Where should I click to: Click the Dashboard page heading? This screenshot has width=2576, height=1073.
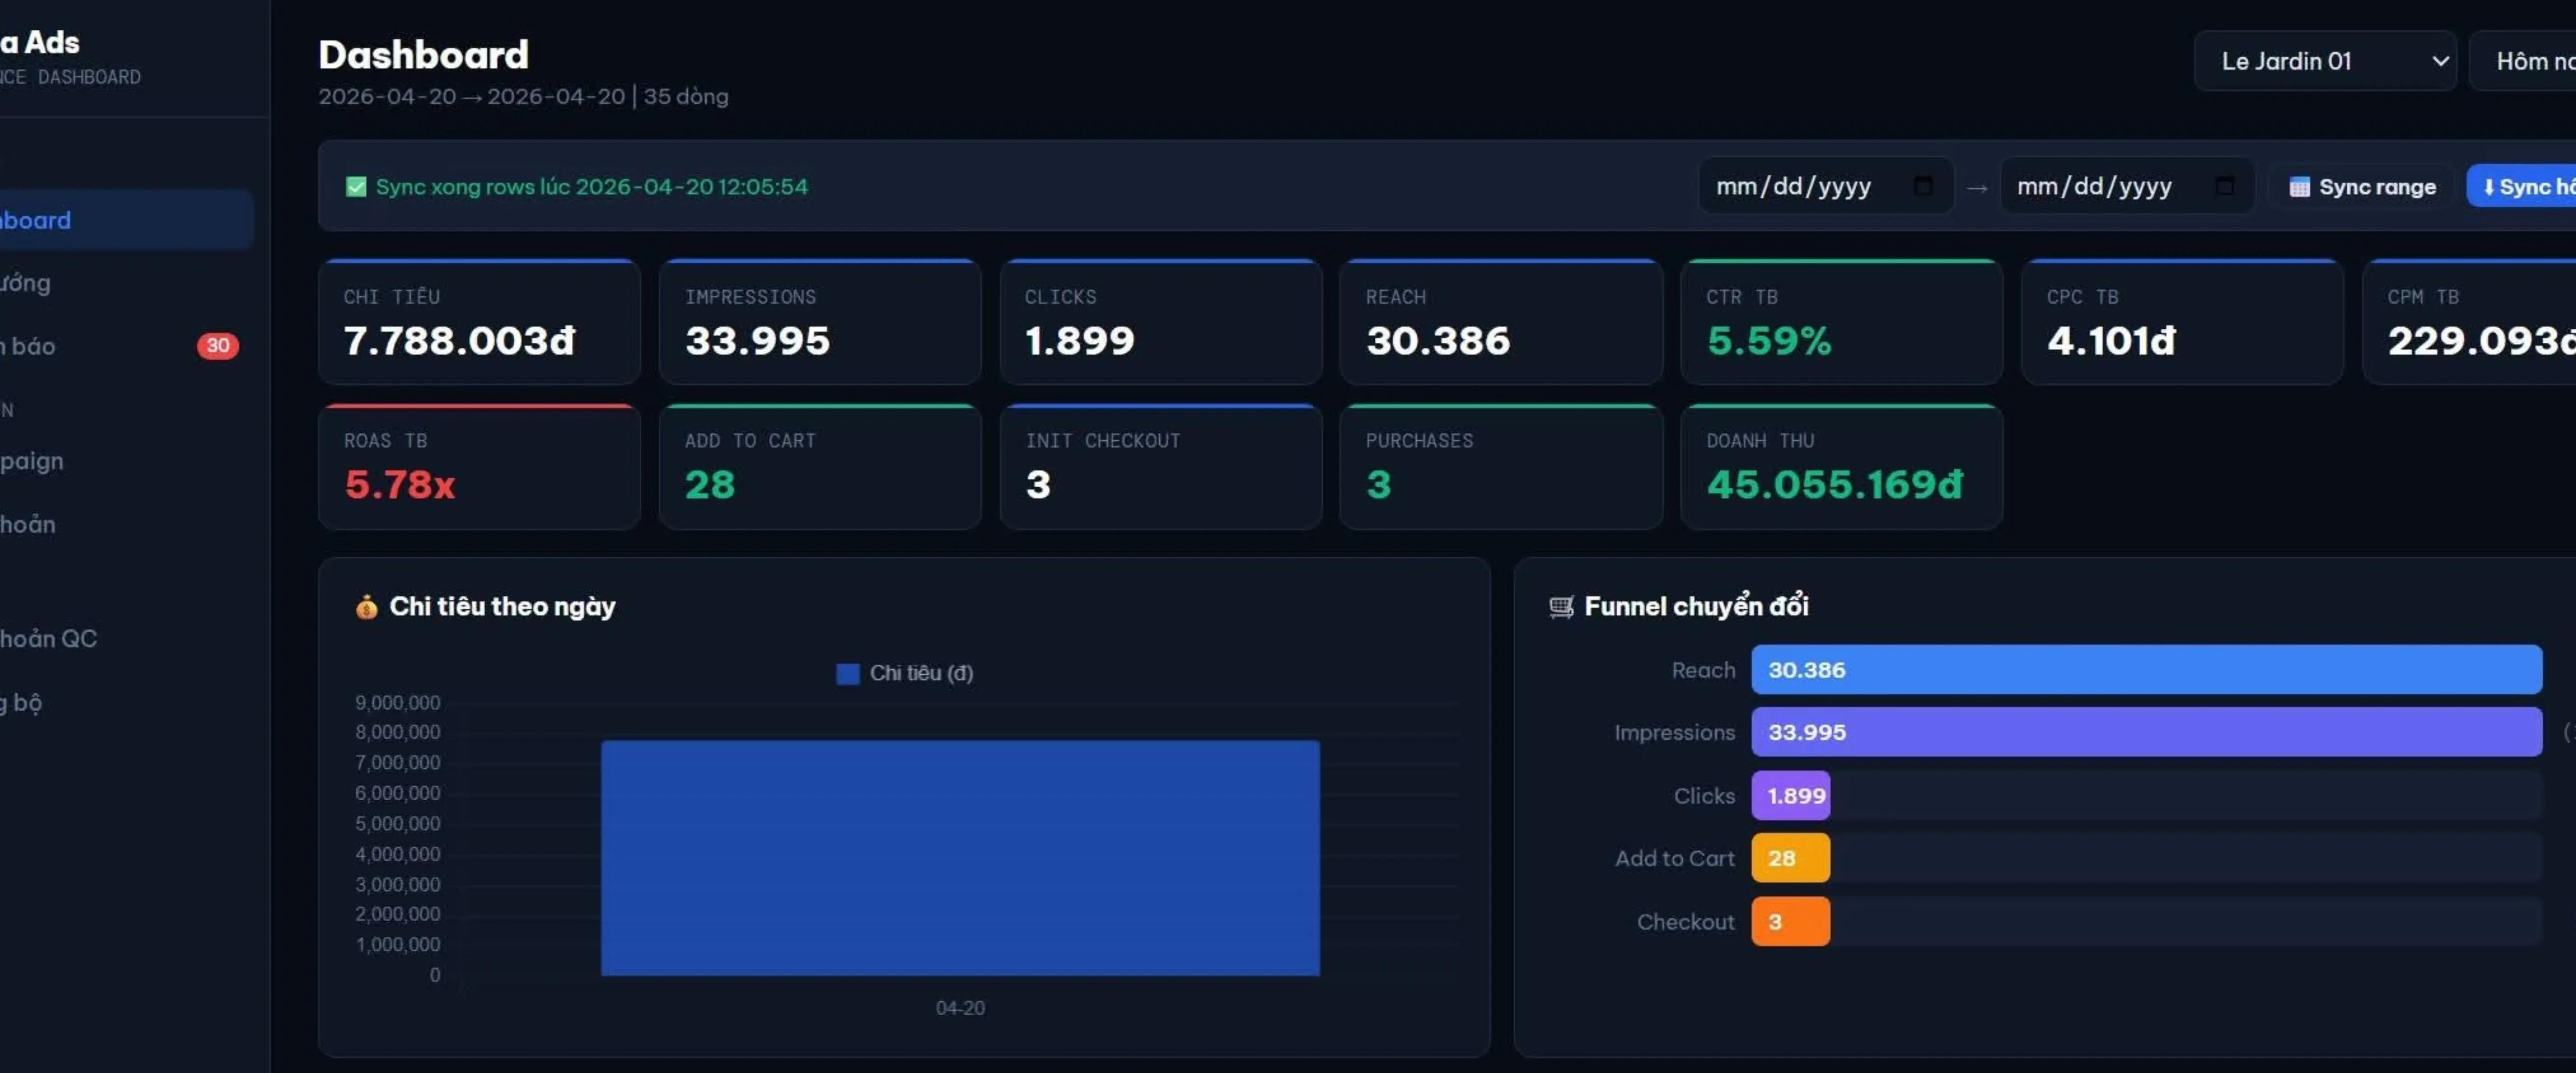click(423, 55)
